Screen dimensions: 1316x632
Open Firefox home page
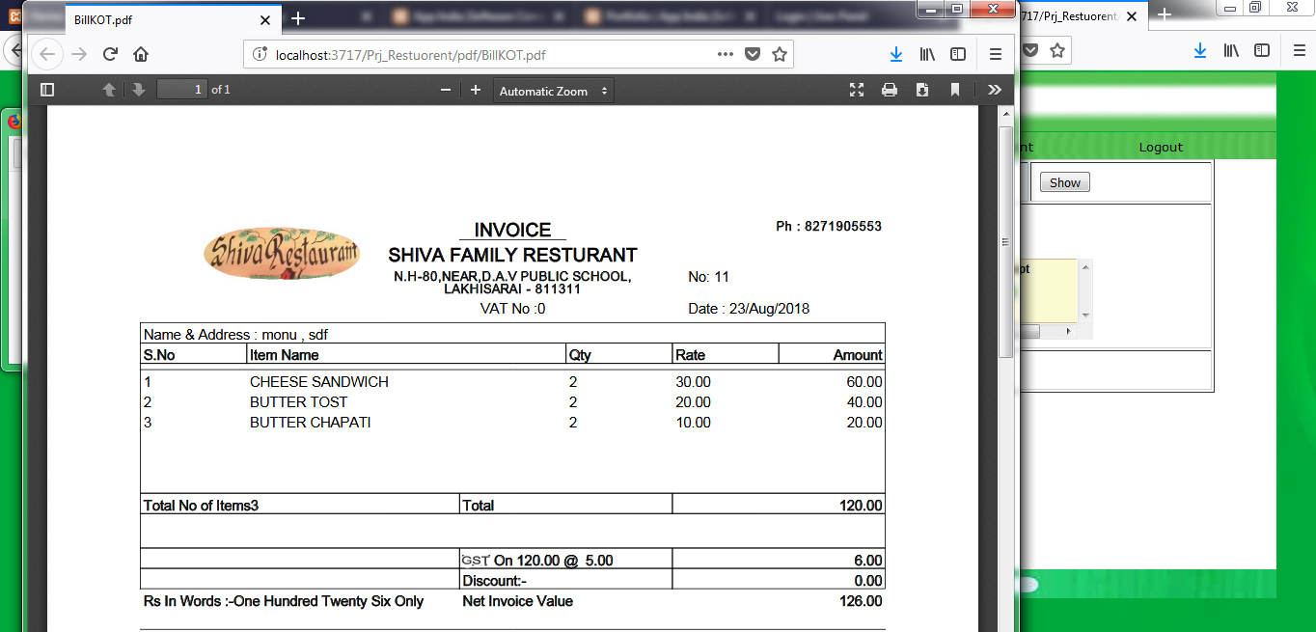(141, 54)
